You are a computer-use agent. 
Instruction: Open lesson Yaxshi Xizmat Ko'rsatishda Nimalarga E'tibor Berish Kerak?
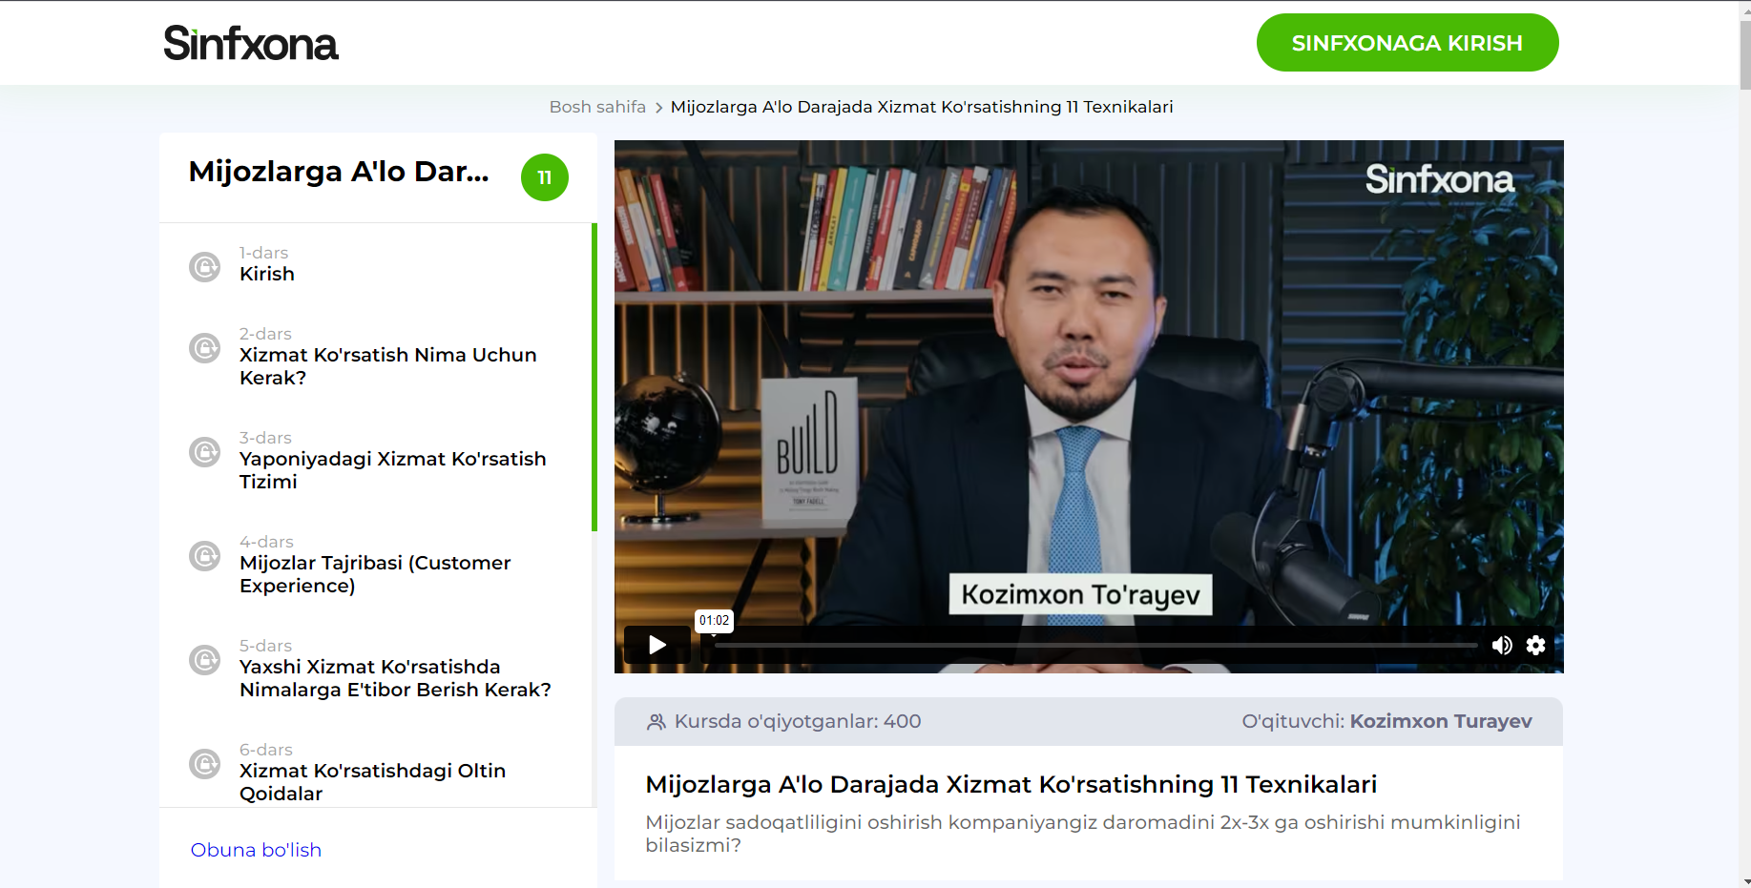pos(395,678)
